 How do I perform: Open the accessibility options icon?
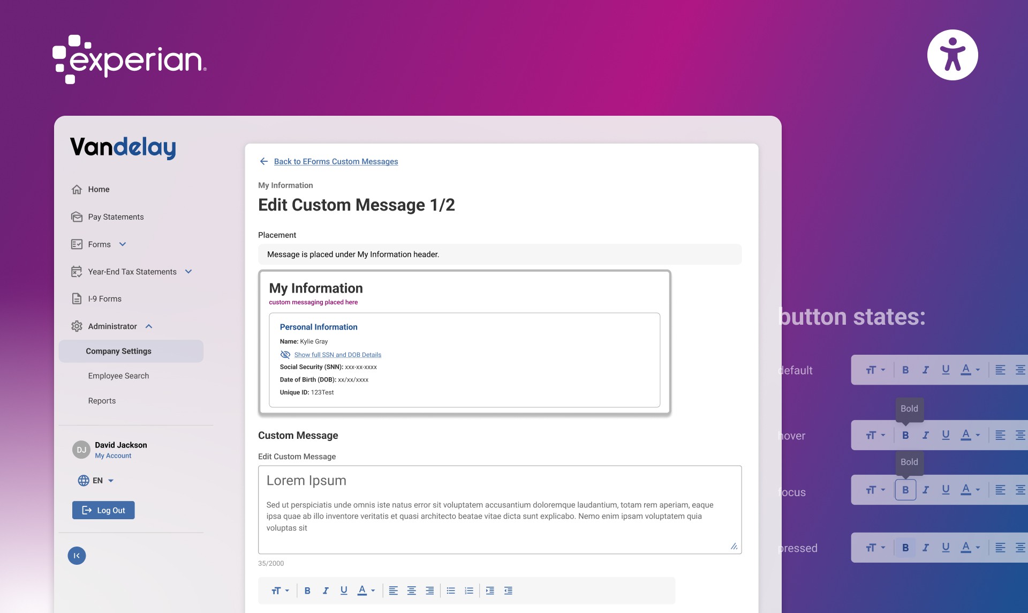pos(953,55)
